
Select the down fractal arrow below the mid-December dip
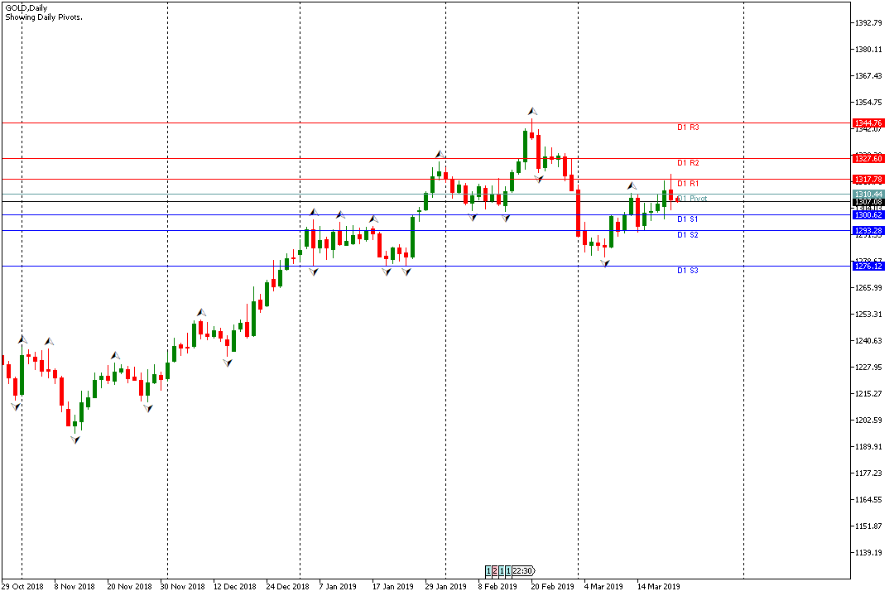point(228,363)
